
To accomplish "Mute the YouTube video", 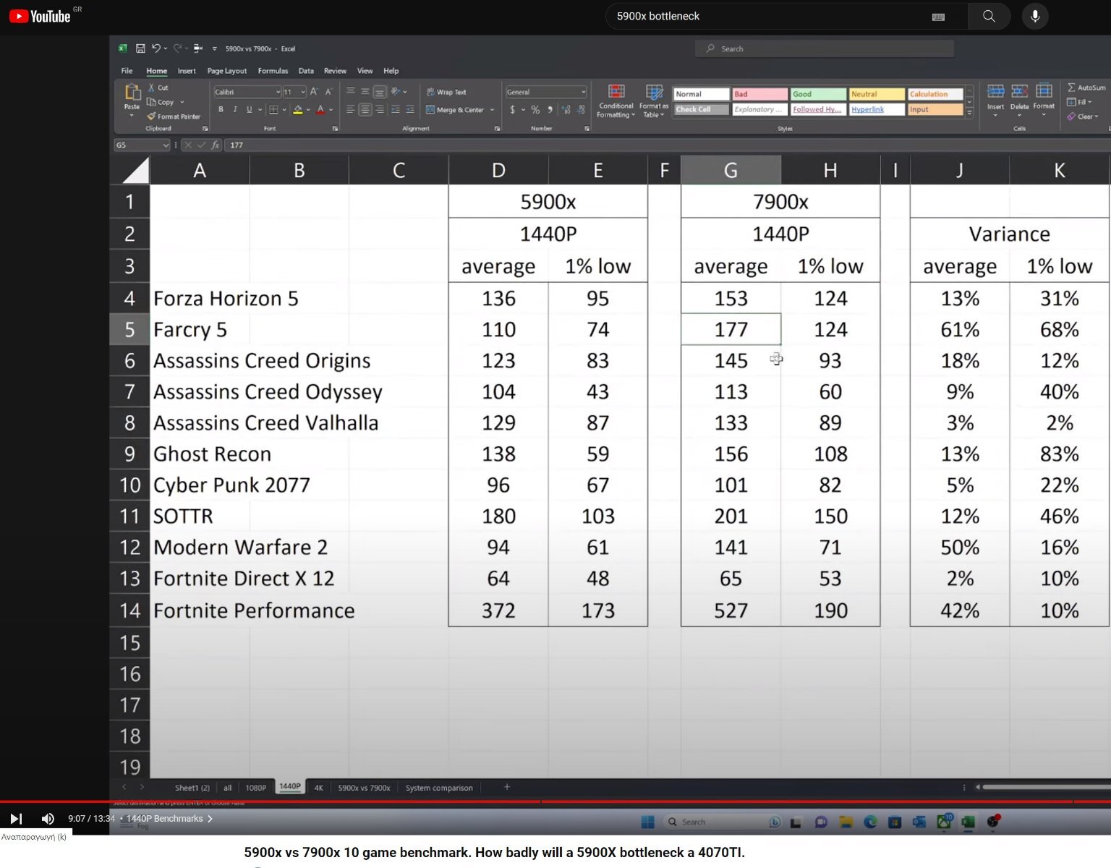I will [48, 819].
